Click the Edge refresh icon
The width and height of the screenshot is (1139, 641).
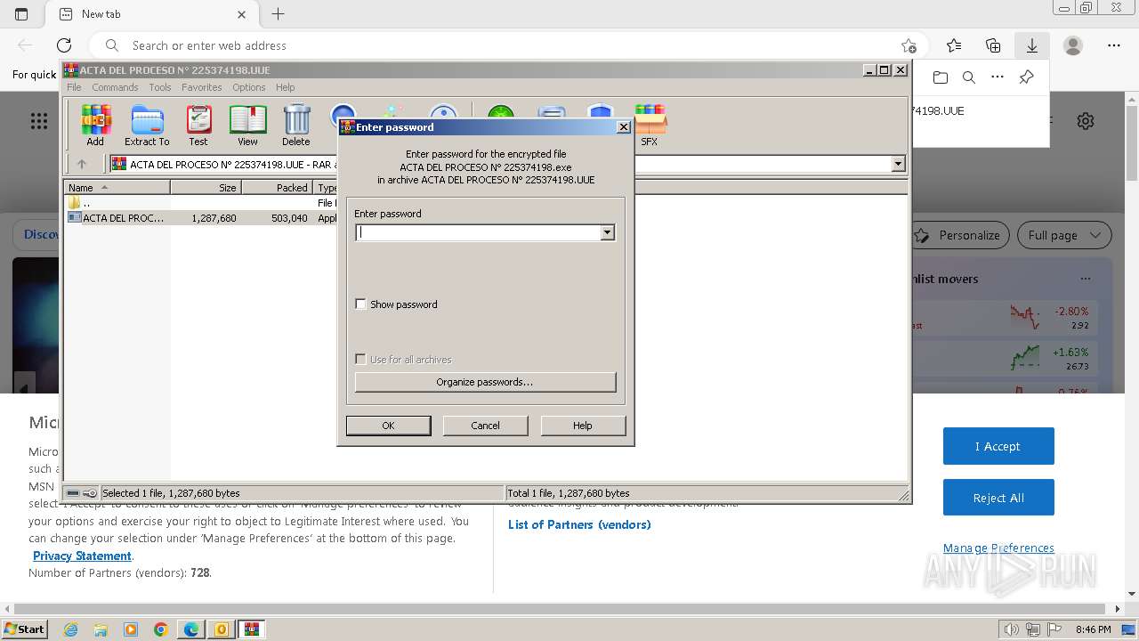[x=64, y=45]
